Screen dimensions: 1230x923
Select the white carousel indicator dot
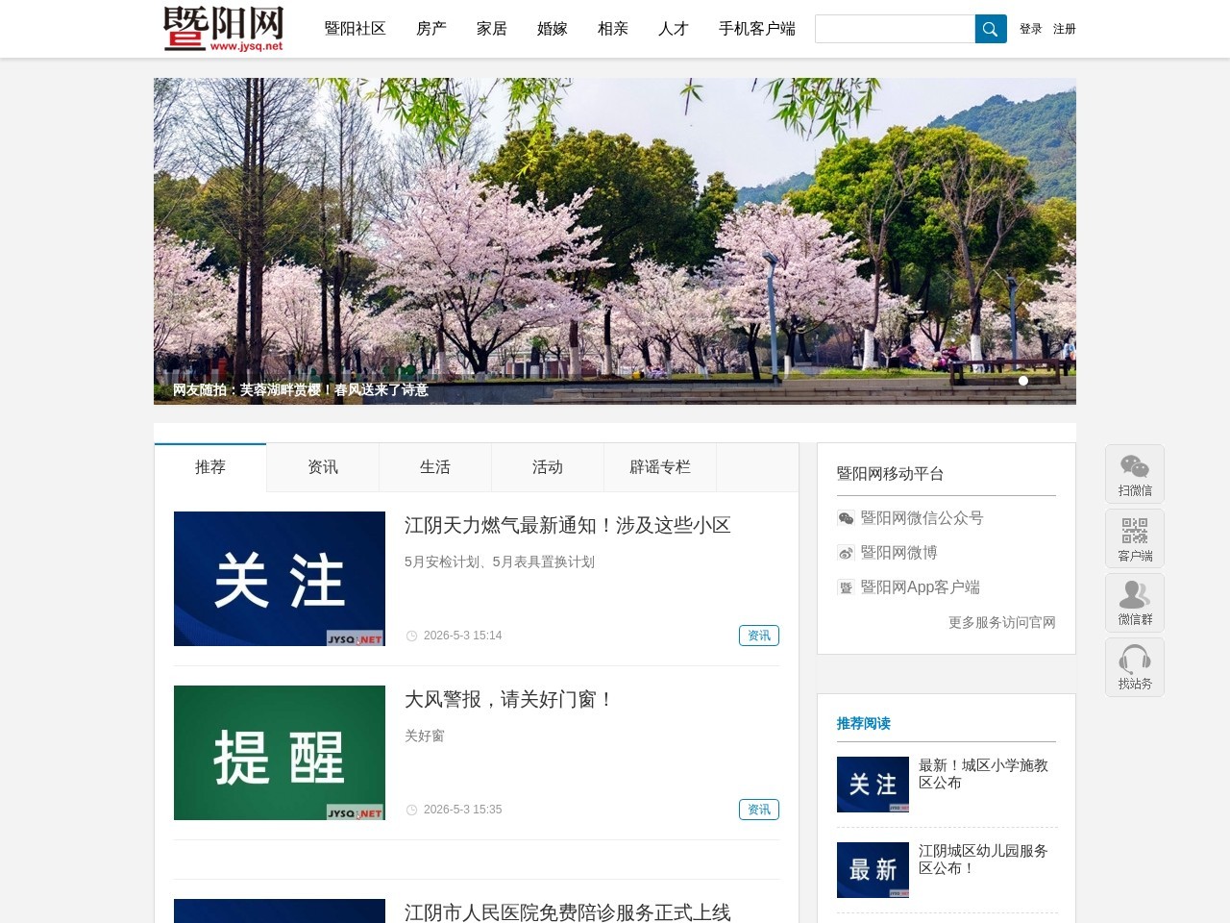click(1023, 381)
